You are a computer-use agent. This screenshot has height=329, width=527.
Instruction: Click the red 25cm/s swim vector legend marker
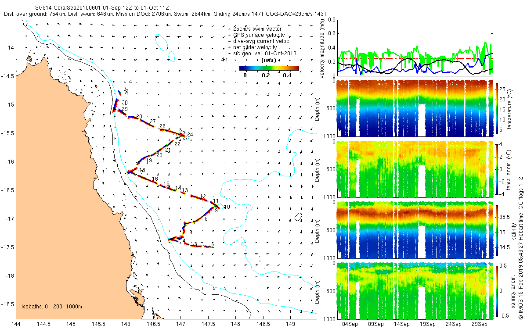[x=228, y=29]
